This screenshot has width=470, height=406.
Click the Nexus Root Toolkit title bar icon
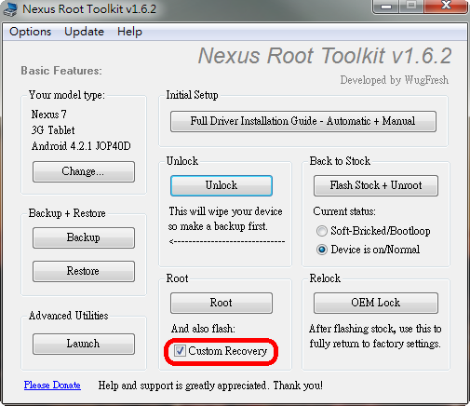click(x=9, y=9)
